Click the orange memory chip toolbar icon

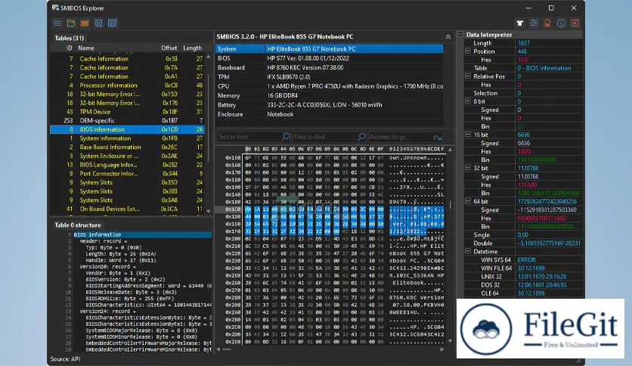85,23
